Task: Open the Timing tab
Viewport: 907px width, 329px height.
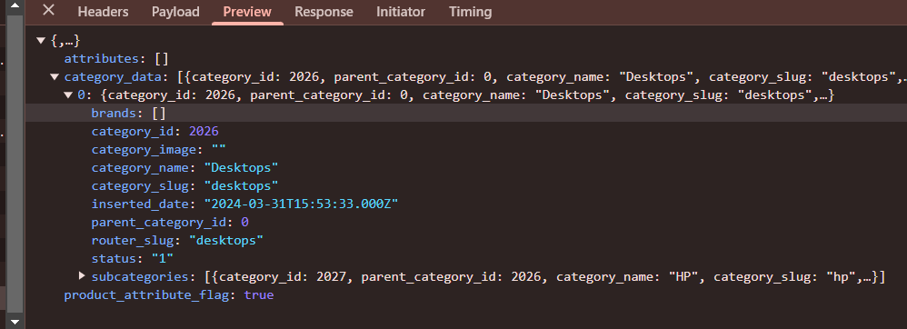Action: [x=470, y=12]
